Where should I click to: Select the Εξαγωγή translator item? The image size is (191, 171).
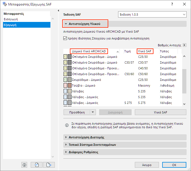coord(27,25)
